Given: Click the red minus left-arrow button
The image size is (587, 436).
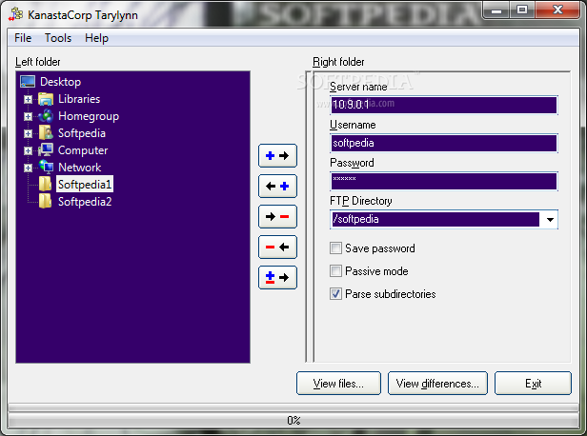Looking at the screenshot, I should point(277,247).
